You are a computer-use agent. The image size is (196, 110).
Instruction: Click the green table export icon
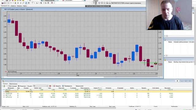tap(4, 86)
